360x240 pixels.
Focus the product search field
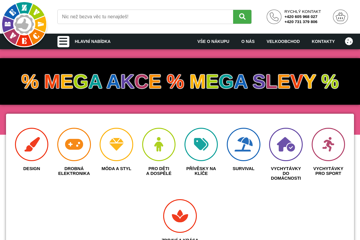[145, 17]
